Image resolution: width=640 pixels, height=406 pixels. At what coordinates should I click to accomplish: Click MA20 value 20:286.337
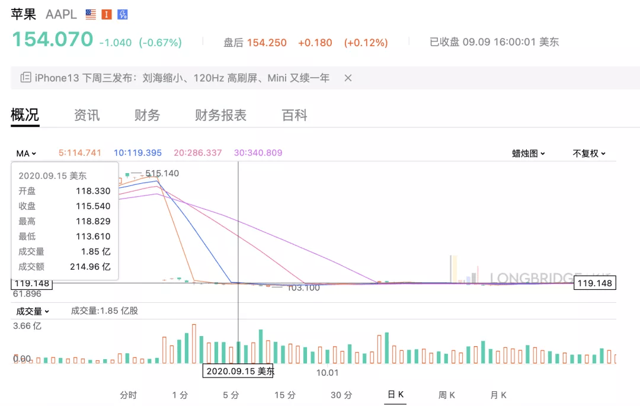pos(197,152)
